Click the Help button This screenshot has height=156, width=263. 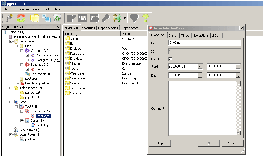coord(160,143)
